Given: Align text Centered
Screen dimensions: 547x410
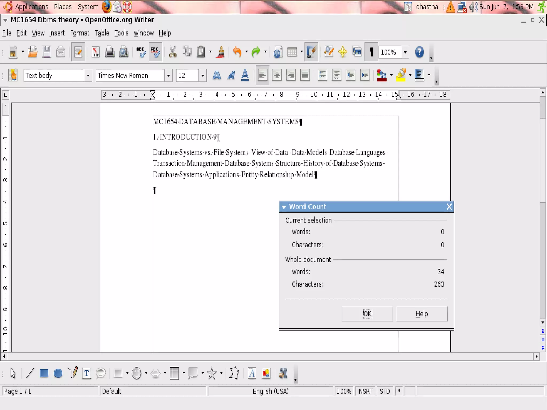Looking at the screenshot, I should 277,75.
